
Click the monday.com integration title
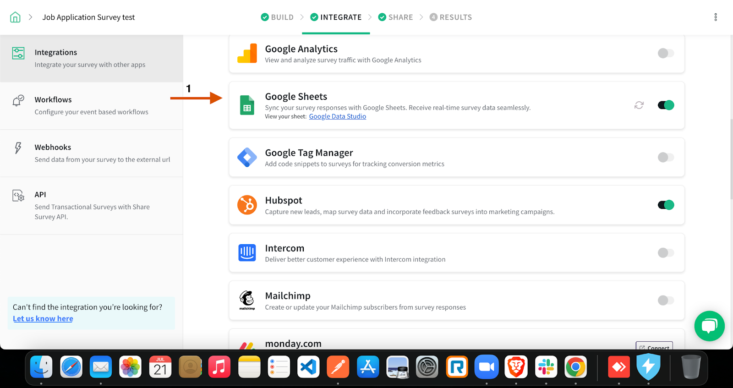click(x=293, y=344)
